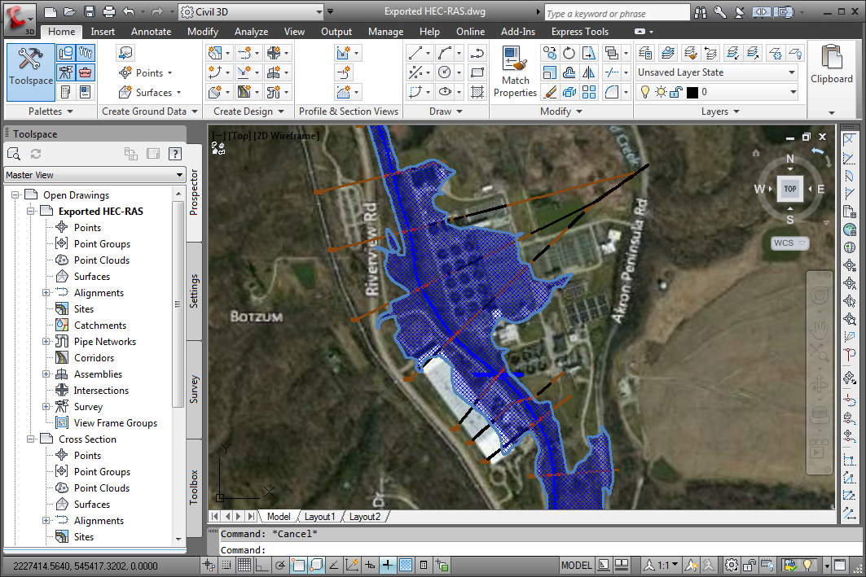Click the black layer color swatch
866x577 pixels.
[692, 92]
